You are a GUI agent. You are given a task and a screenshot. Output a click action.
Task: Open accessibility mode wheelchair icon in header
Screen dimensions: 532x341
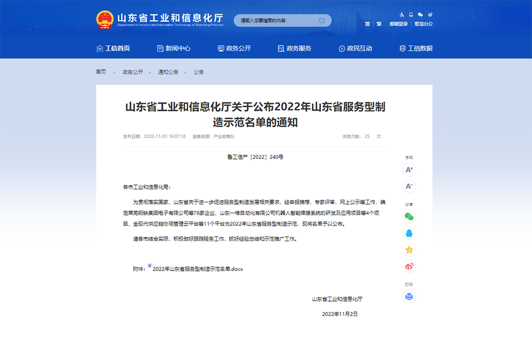pos(402,15)
